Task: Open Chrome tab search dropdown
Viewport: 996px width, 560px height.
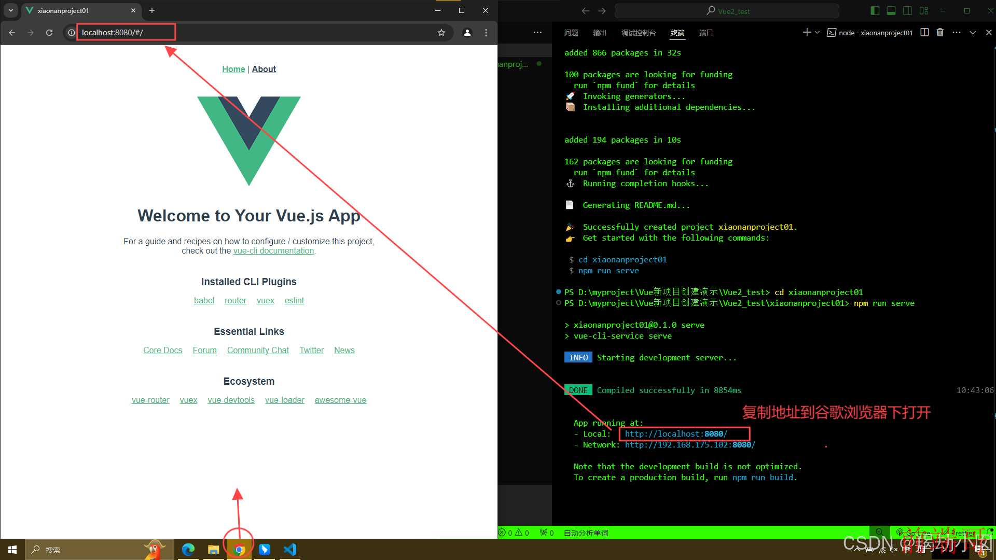Action: (x=10, y=10)
